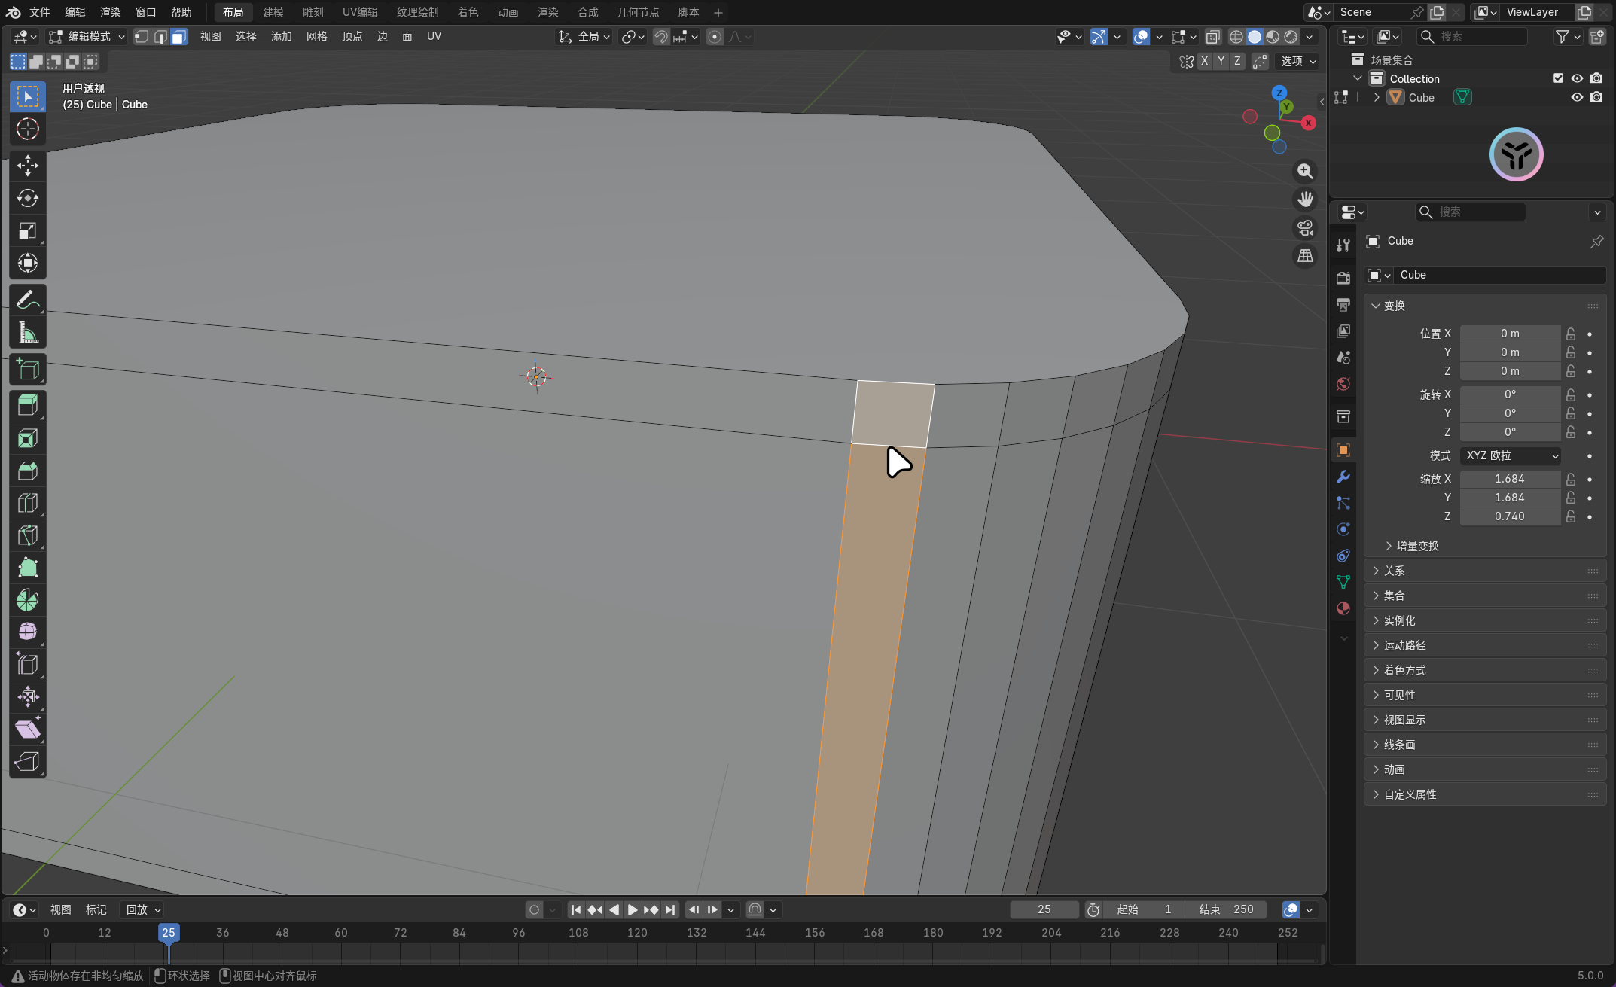Viewport: 1616px width, 987px height.
Task: Click the viewport zoom magnifier icon
Action: click(1305, 172)
